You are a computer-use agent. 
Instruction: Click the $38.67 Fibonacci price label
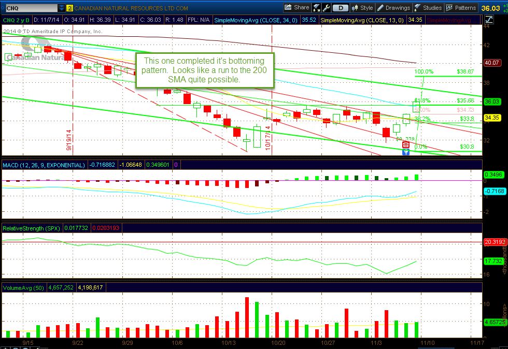(x=465, y=71)
